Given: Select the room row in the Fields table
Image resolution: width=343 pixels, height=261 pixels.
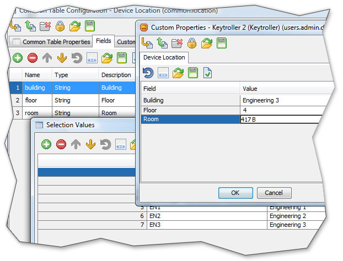Looking at the screenshot, I should click(x=72, y=113).
